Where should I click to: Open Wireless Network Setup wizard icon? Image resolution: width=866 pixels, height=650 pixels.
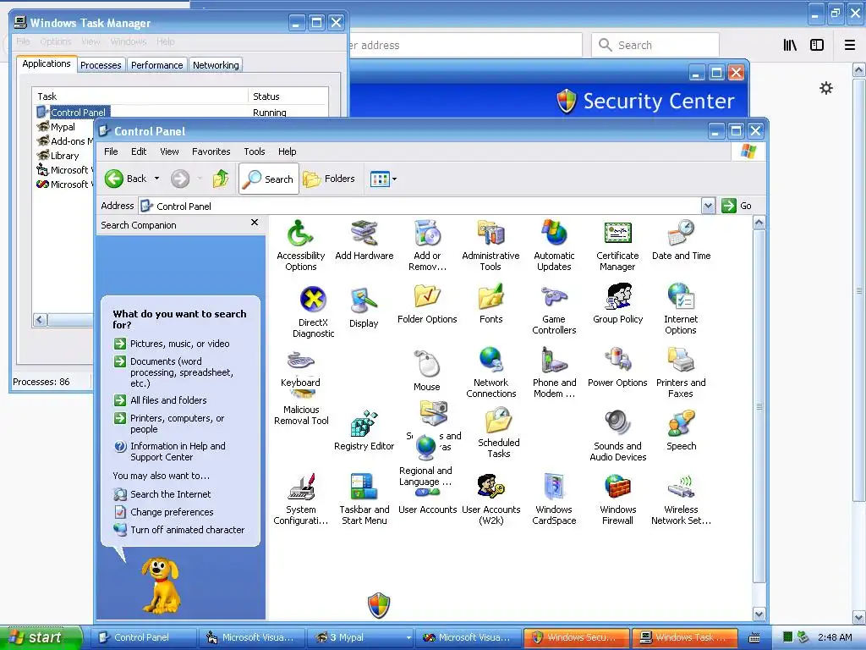(681, 499)
